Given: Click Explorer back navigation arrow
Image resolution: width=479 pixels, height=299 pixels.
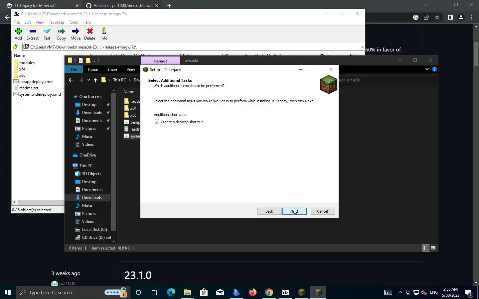Looking at the screenshot, I should tap(71, 80).
